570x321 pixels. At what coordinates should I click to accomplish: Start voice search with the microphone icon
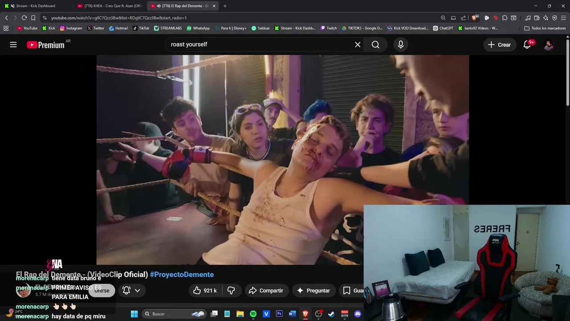tap(401, 45)
